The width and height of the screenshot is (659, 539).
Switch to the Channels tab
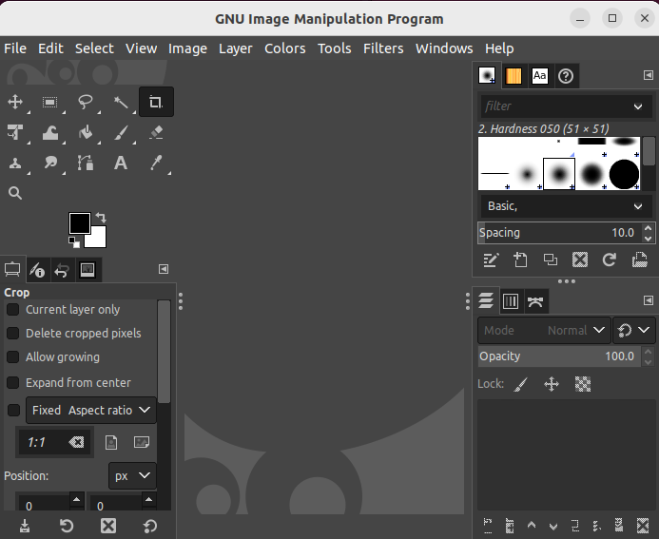coord(511,301)
